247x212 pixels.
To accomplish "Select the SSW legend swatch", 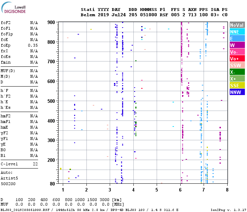I will [x=237, y=65].
